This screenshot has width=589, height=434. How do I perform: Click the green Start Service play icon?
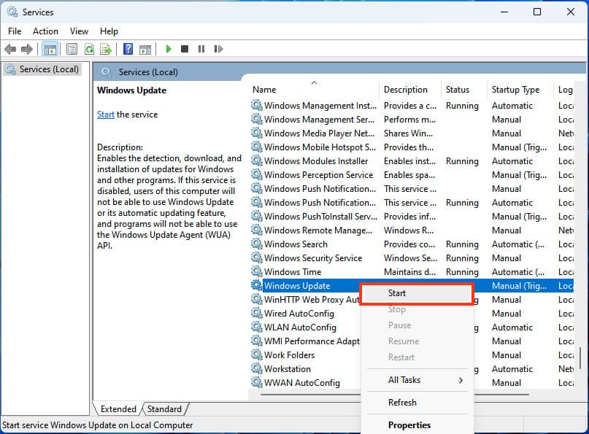[x=169, y=49]
